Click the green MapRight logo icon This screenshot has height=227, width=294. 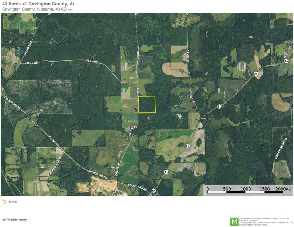tap(234, 222)
